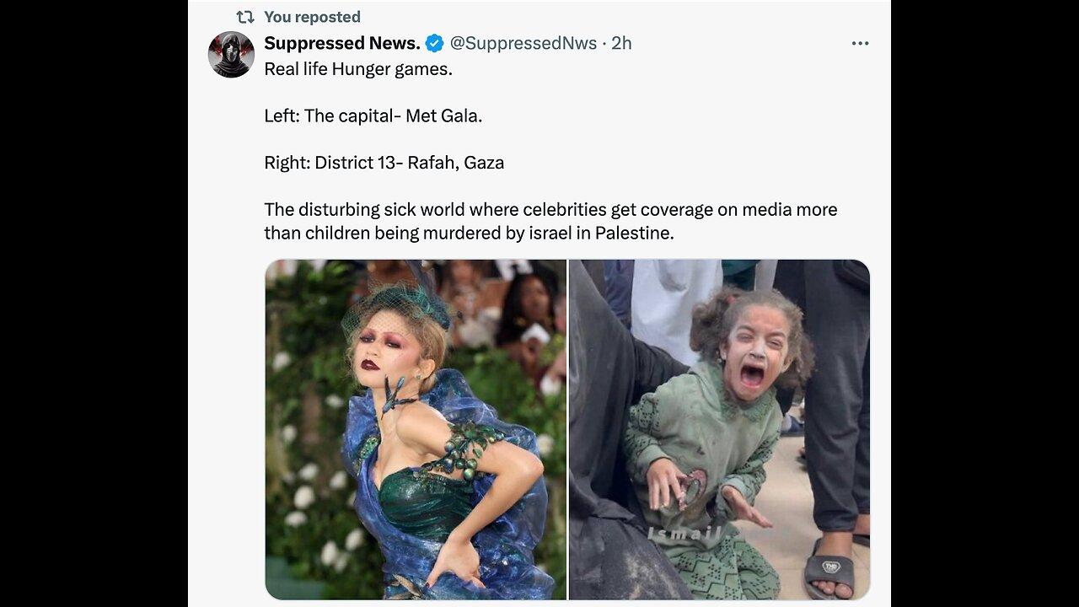This screenshot has height=607, width=1079.
Task: Click the "Suppressed News." display name
Action: point(341,43)
